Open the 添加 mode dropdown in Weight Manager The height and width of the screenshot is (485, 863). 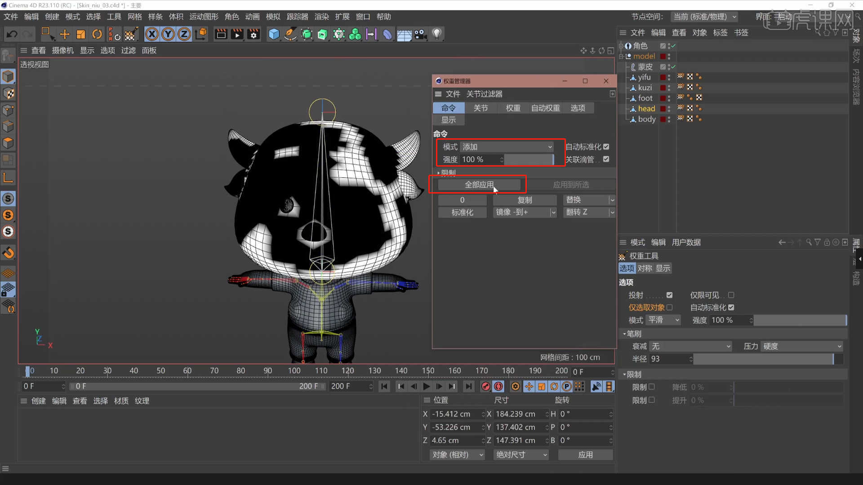click(507, 146)
